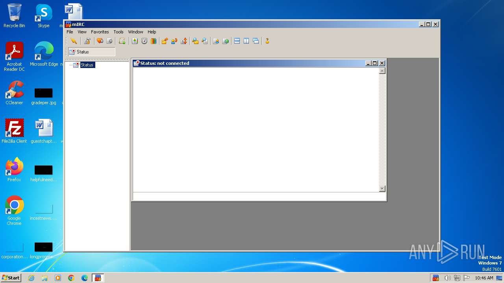504x283 pixels.
Task: Open the Notify List icon
Action: coord(216,41)
